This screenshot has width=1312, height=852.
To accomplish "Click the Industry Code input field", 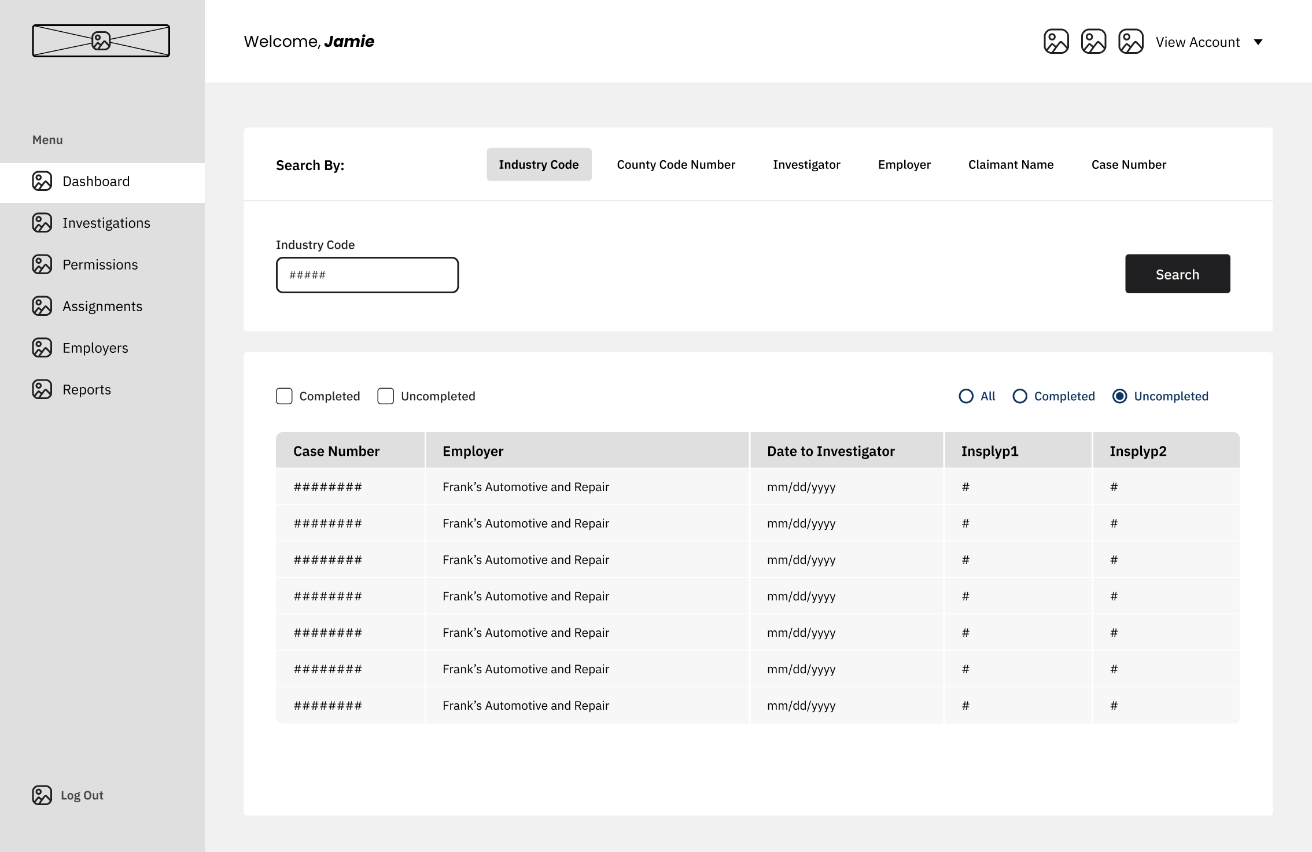I will [367, 275].
